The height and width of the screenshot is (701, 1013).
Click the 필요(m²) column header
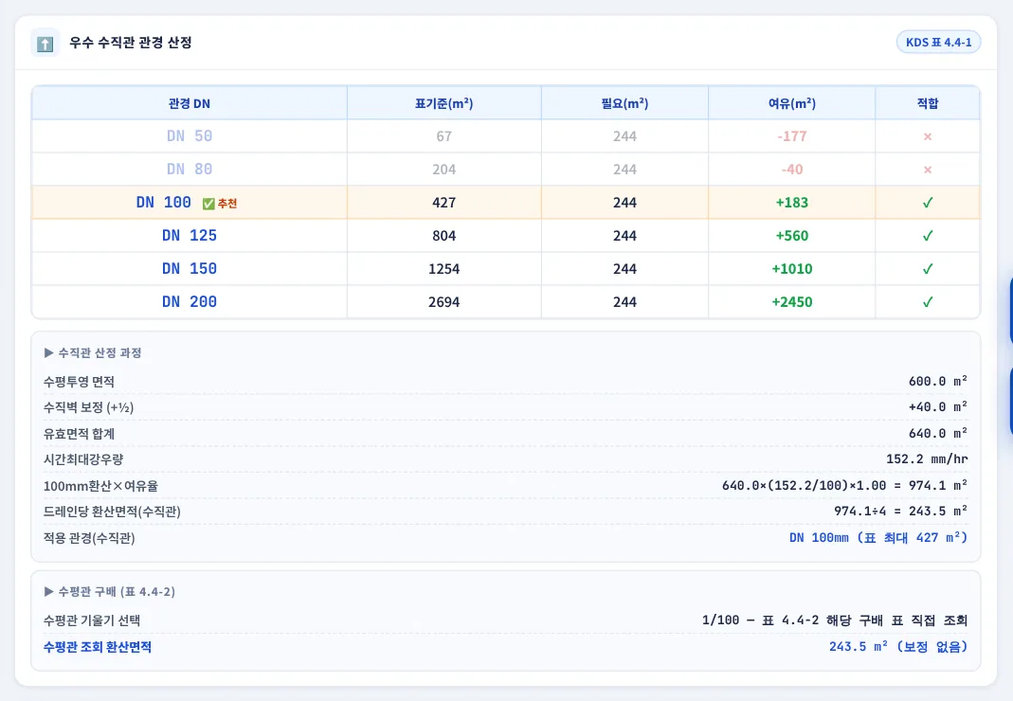624,103
